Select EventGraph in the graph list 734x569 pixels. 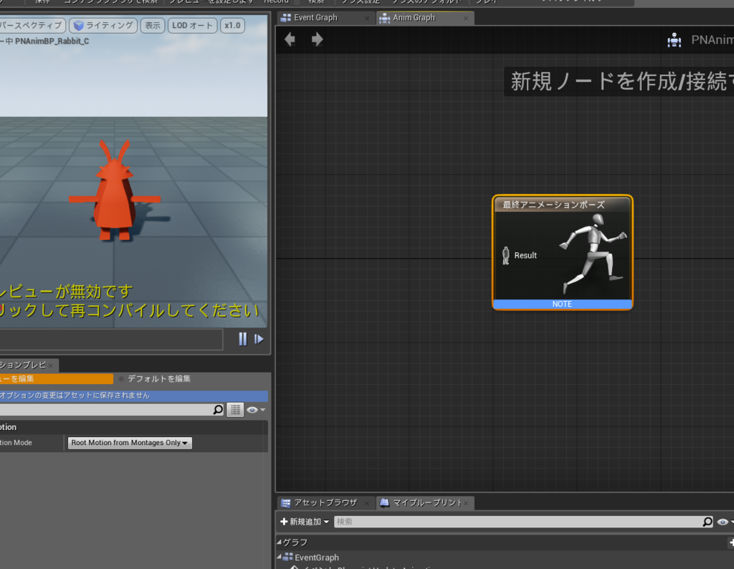(316, 558)
